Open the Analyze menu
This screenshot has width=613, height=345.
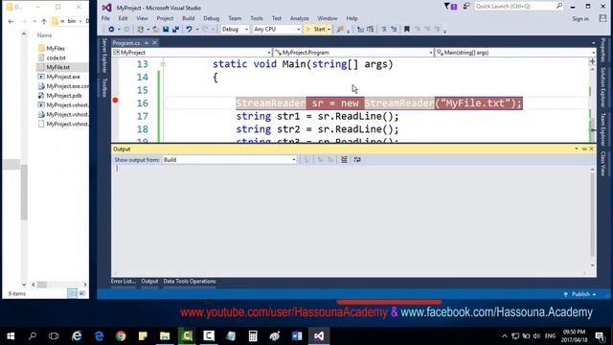point(300,18)
